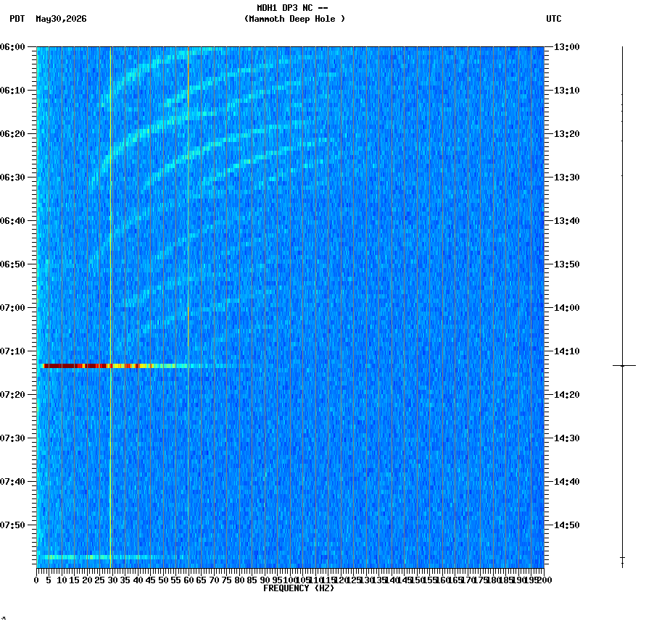Screen dimensions: 654x626
Task: Pick the 13:20 UTC time label
Action: tap(567, 134)
